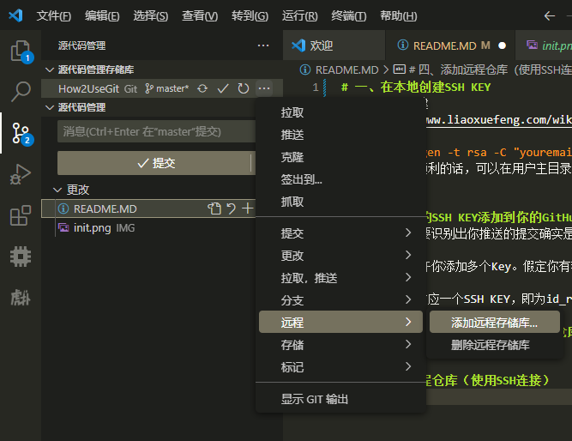The width and height of the screenshot is (572, 441).
Task: Open the Search view in activity bar
Action: click(x=20, y=91)
